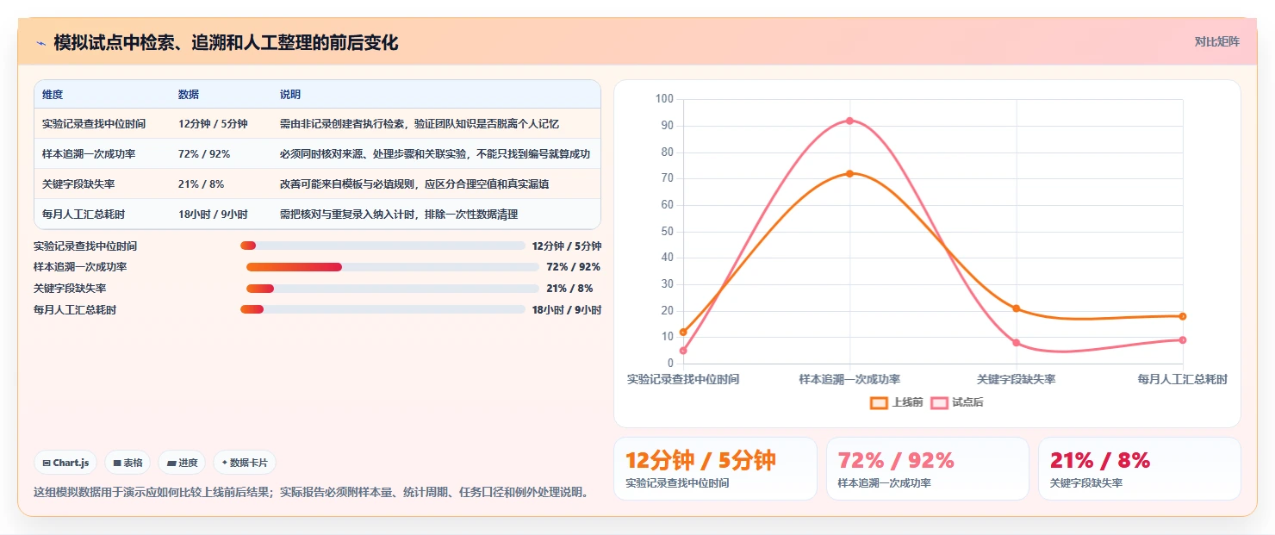Click the description starting with 必须同时核对来源

(x=435, y=153)
